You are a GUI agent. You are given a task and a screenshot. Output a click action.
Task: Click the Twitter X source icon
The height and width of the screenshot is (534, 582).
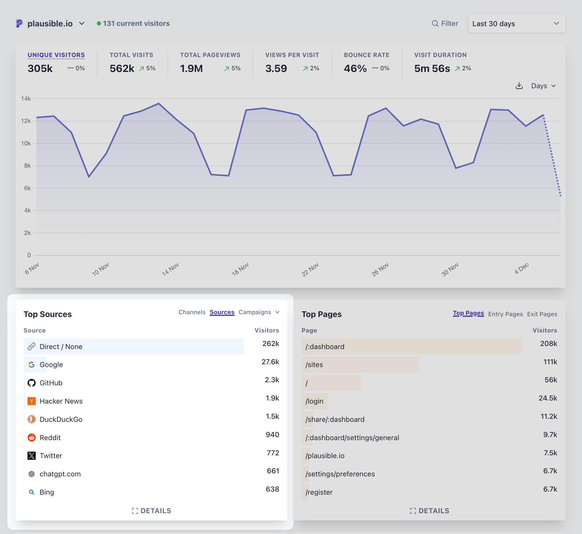point(32,456)
